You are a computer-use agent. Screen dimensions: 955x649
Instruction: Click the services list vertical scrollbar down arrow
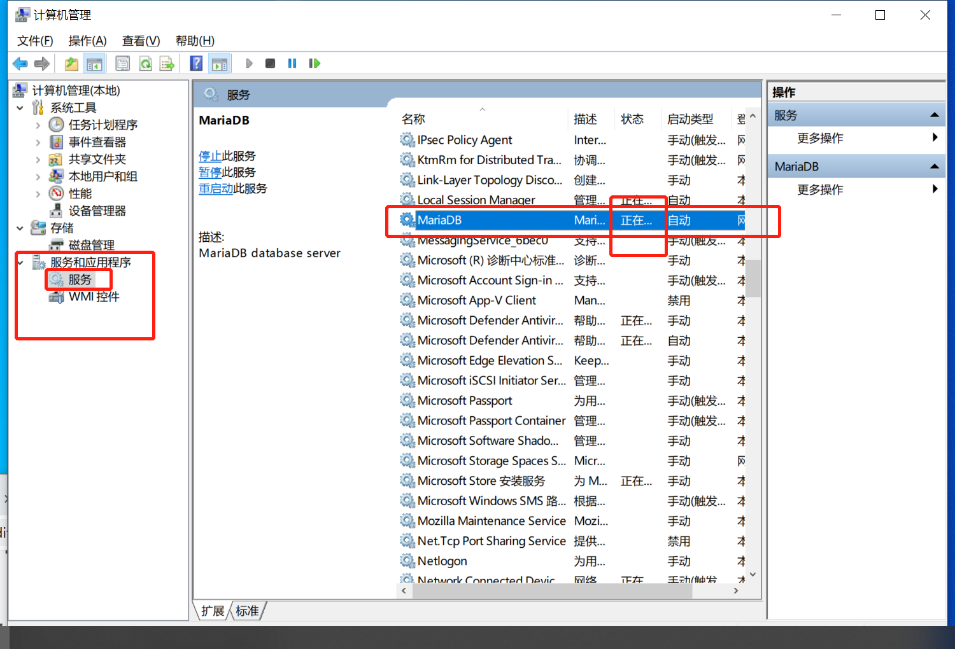pos(753,574)
